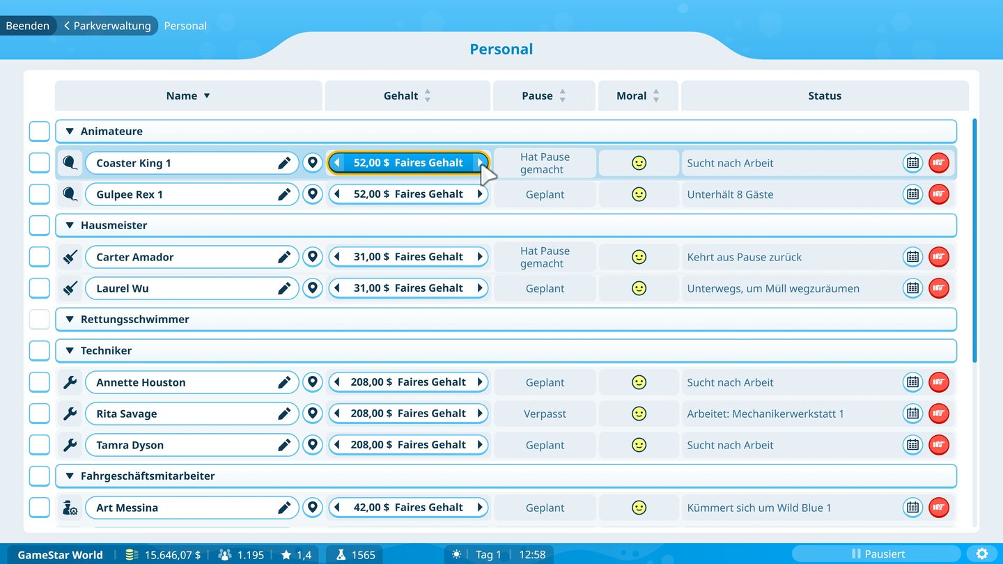Click Laurel Wu's map pin icon
The width and height of the screenshot is (1003, 564).
click(x=313, y=288)
